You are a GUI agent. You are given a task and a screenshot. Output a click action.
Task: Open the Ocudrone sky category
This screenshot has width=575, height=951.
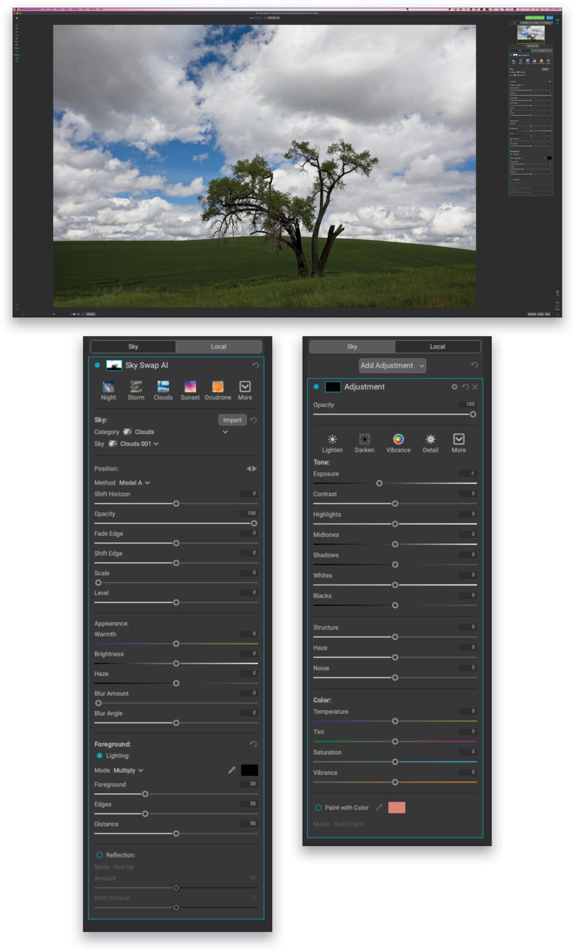(218, 387)
